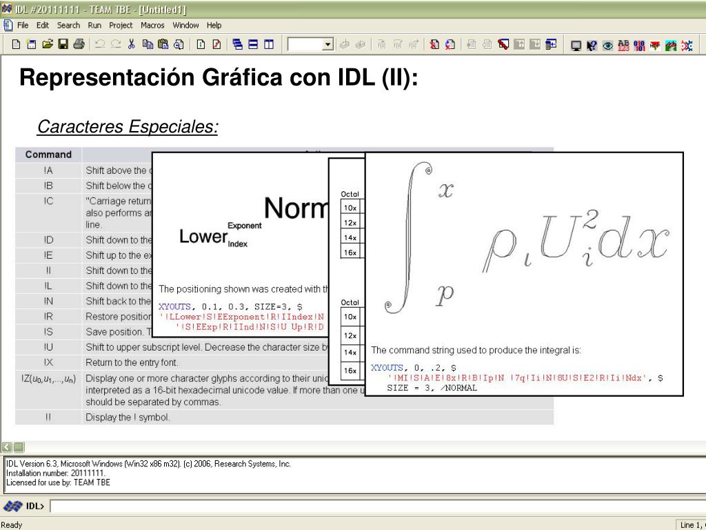Click the AB123 ASCII import icon
The image size is (706, 530).
(x=623, y=45)
